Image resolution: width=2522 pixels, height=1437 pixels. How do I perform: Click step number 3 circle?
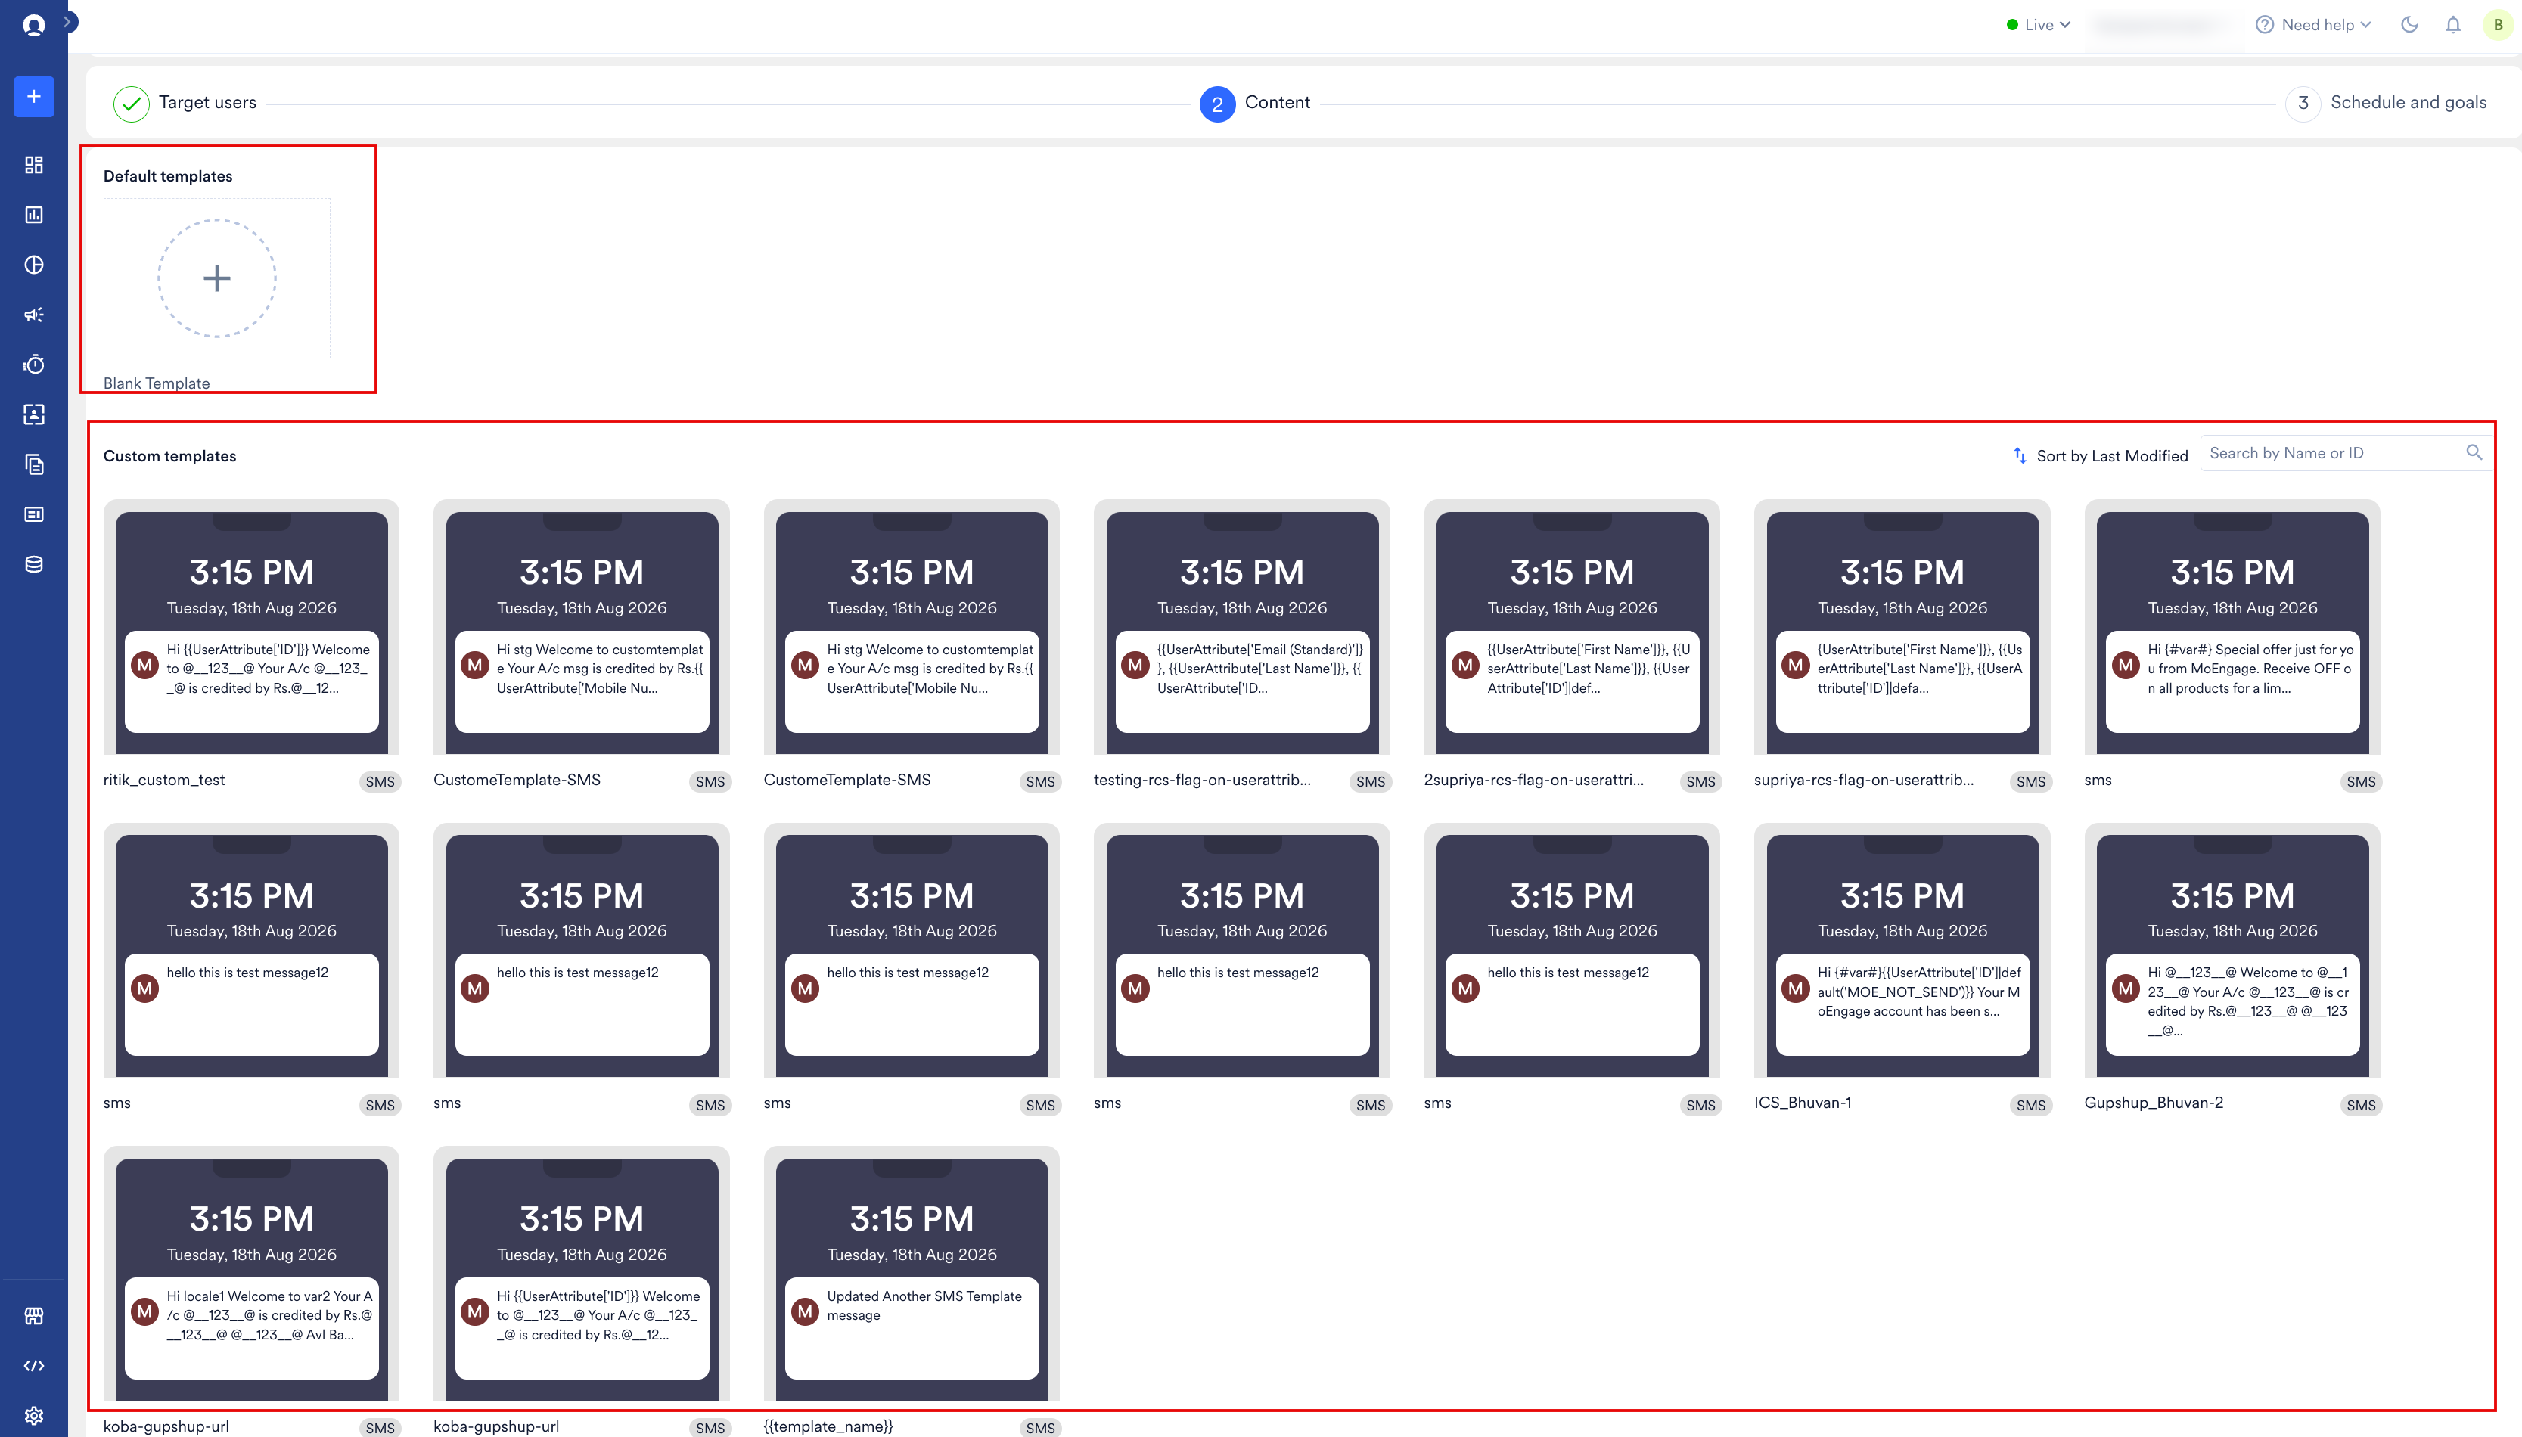pos(2303,104)
